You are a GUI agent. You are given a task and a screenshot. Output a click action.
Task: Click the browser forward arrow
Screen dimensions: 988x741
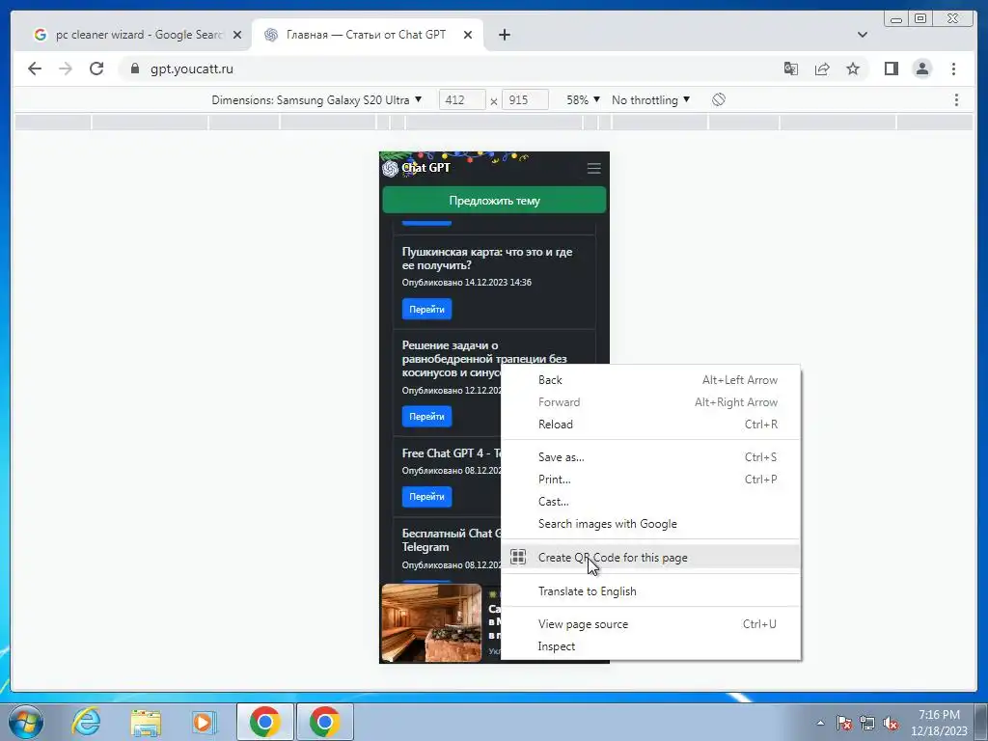pos(66,69)
